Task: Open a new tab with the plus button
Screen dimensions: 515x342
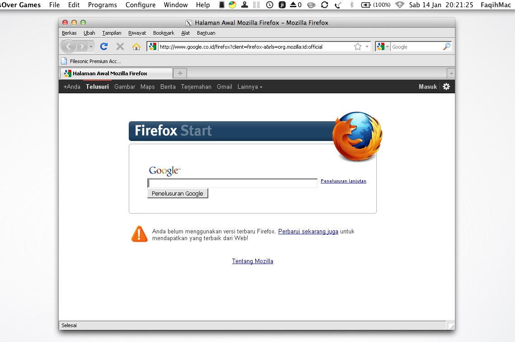Action: 180,73
